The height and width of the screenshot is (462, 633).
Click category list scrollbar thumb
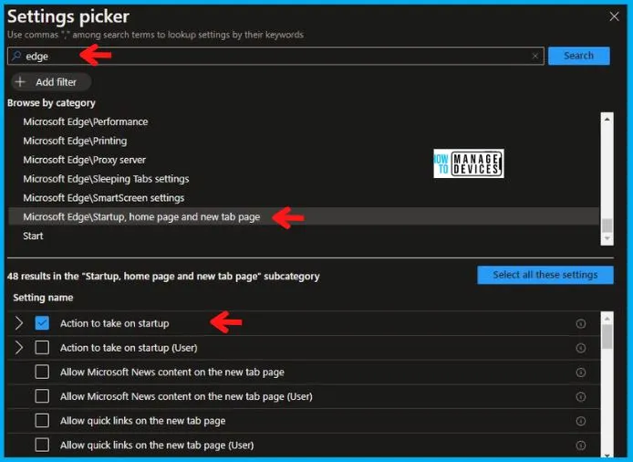607,226
